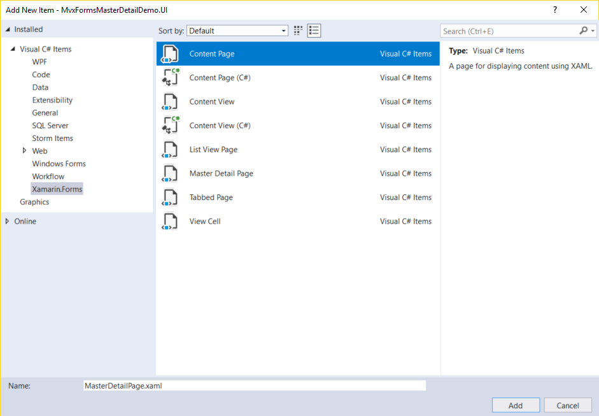Select the Content Page (C#) template icon
Image resolution: width=599 pixels, height=416 pixels.
pyautogui.click(x=170, y=77)
